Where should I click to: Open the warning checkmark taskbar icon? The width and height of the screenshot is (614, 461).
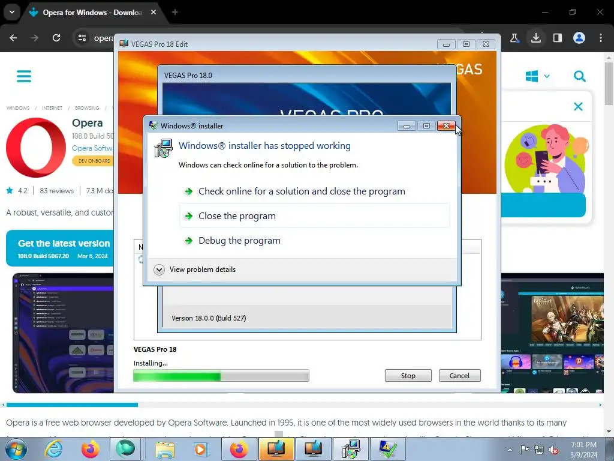pos(388,449)
